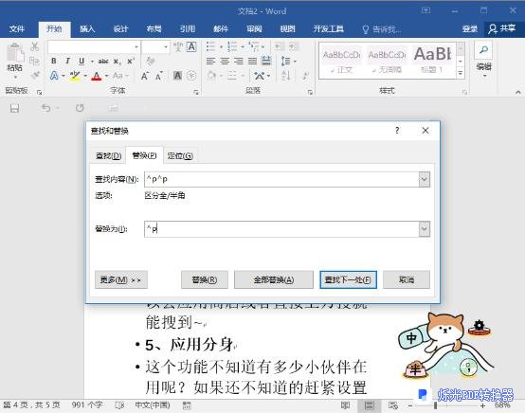Click the 更多(M) >> button
Viewport: 525px width, 413px height.
pos(121,279)
